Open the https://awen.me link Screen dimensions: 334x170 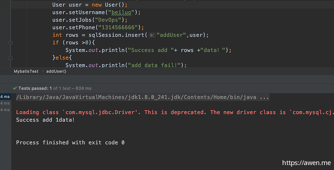pos(306,163)
